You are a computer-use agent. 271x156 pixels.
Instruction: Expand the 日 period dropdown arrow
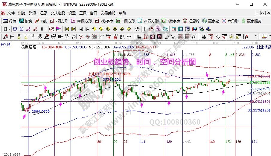9,29
